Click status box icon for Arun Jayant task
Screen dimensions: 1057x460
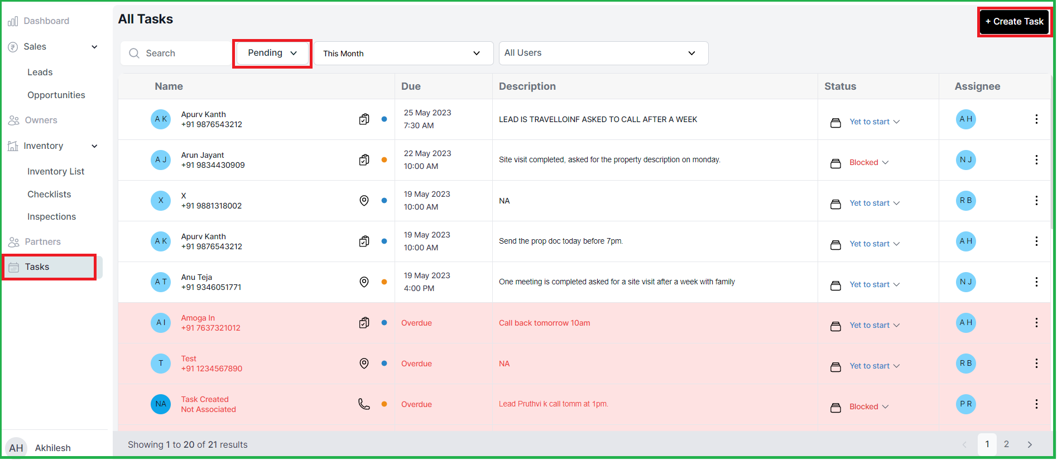coord(835,163)
